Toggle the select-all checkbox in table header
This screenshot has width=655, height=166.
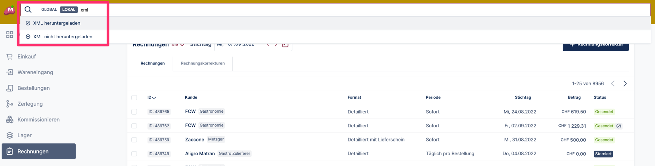point(134,98)
